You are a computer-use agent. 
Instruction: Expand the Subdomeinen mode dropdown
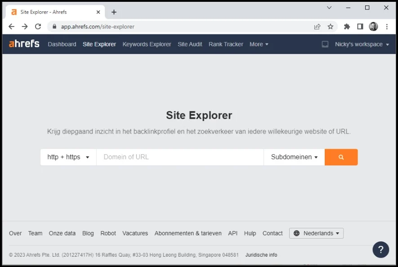294,157
